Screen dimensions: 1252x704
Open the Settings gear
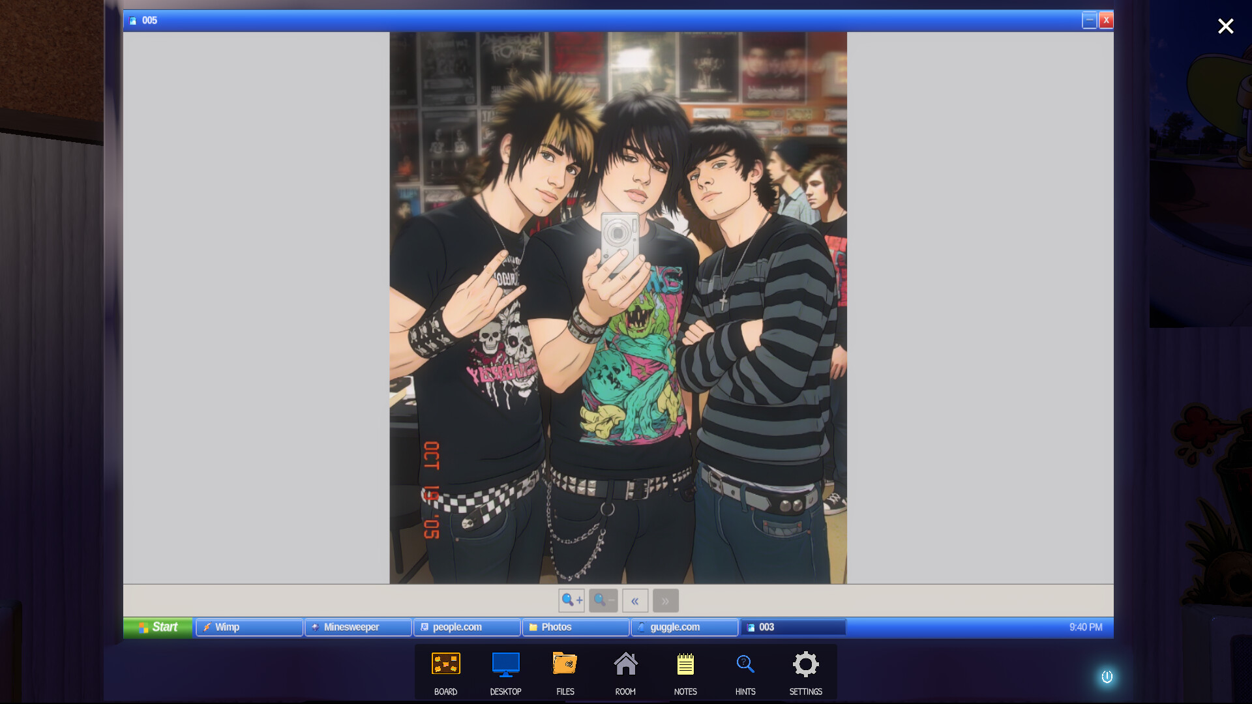pos(806,673)
